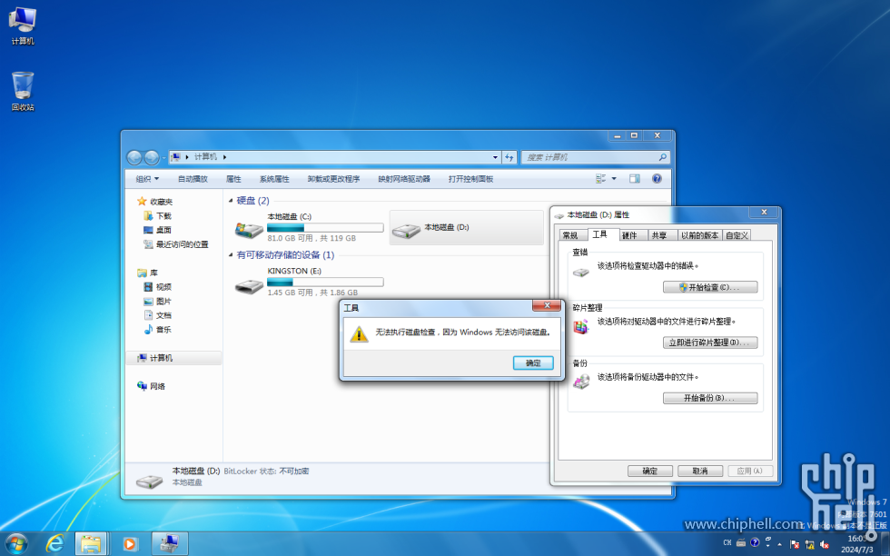Click the address bar refresh icon

509,157
